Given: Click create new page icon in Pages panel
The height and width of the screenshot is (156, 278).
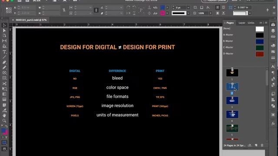Looking at the screenshot, I should (256, 146).
